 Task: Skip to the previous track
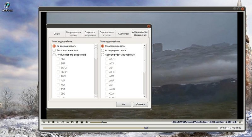point(44,122)
